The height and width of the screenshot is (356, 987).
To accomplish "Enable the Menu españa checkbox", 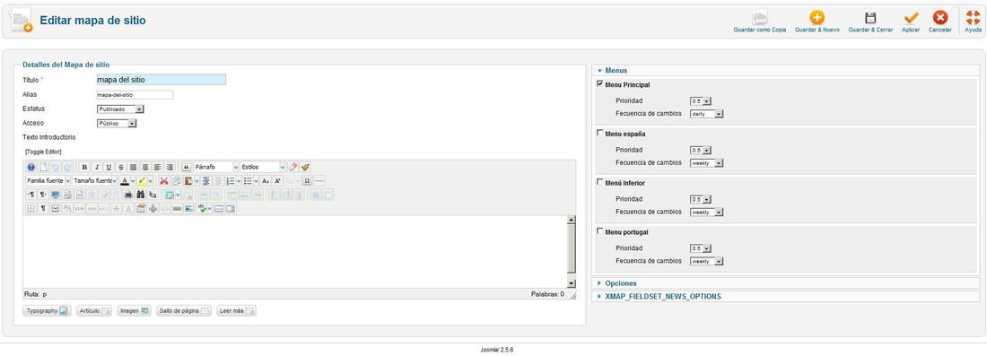I will click(600, 134).
